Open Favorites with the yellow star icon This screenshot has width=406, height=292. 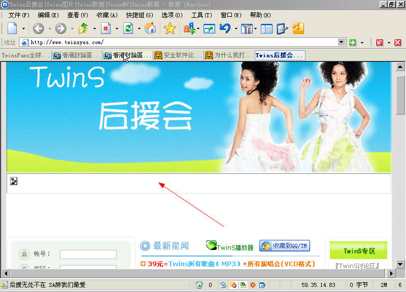tap(170, 28)
